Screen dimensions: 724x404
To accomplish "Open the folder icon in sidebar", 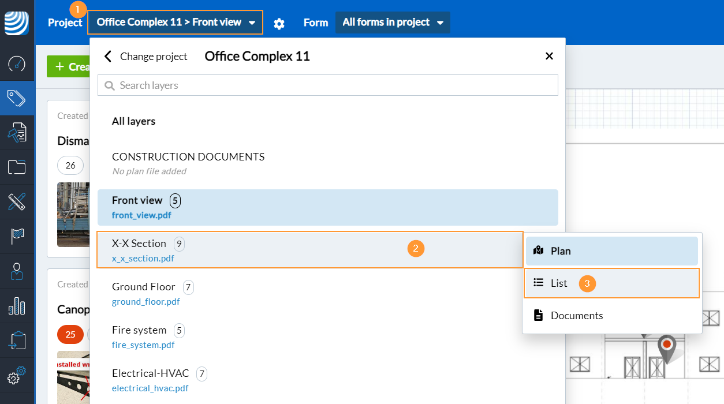I will coord(17,167).
